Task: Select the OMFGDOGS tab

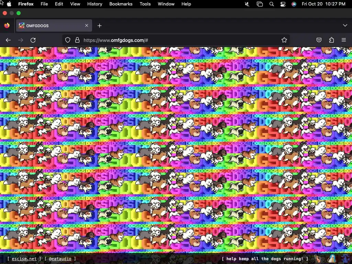Action: [54, 25]
